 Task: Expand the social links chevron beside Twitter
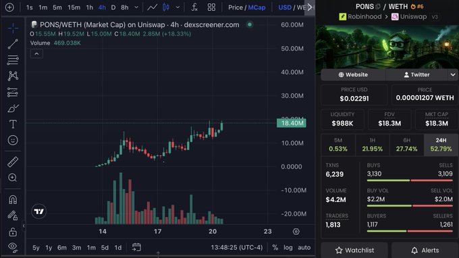[x=453, y=75]
